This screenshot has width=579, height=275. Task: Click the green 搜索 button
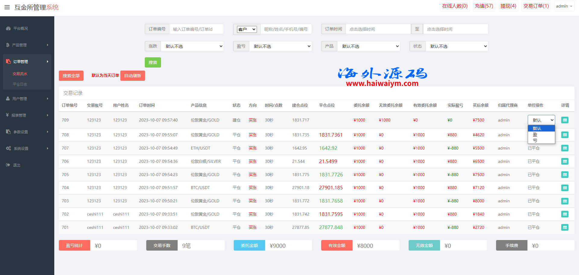click(x=153, y=62)
